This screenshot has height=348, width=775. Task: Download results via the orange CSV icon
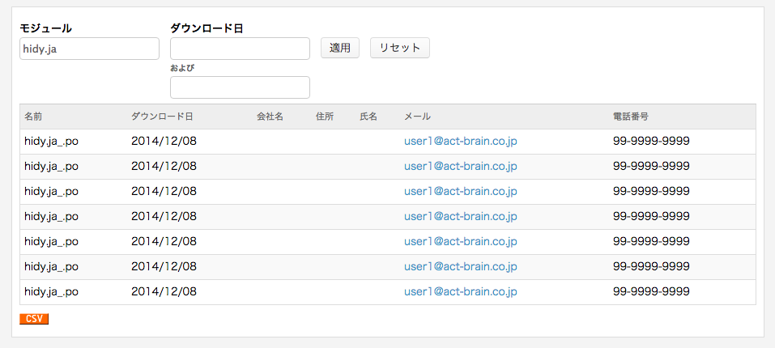34,319
